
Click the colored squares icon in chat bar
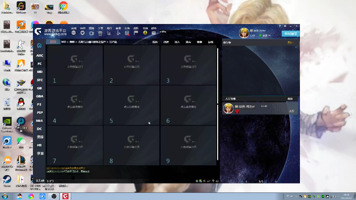click(201, 181)
